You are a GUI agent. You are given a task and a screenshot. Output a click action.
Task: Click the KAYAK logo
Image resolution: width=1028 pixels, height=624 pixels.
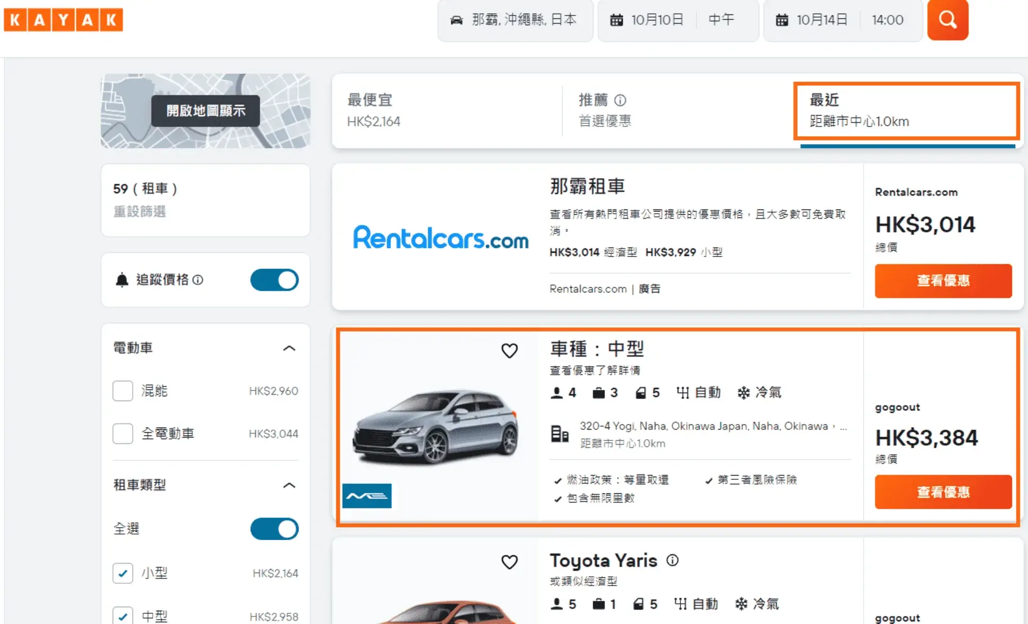click(63, 20)
